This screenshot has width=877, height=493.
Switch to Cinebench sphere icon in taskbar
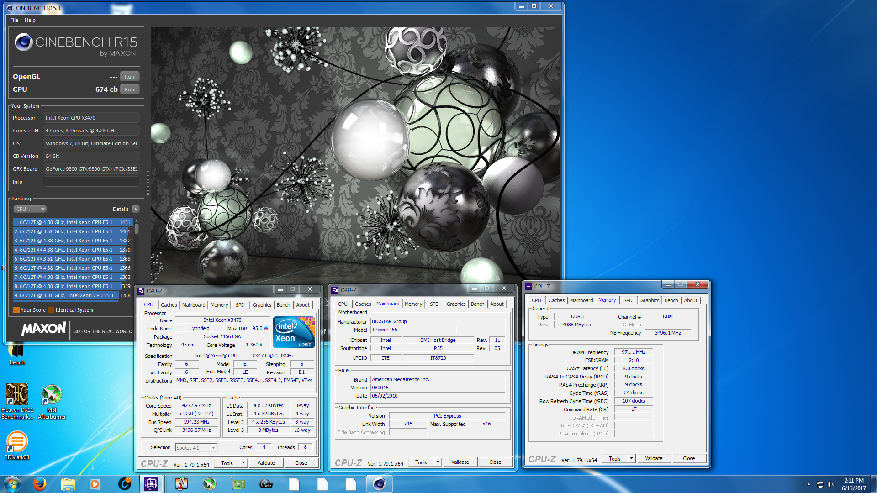pos(379,484)
